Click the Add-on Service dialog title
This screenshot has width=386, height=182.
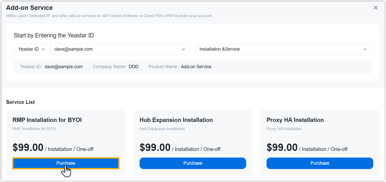29,8
